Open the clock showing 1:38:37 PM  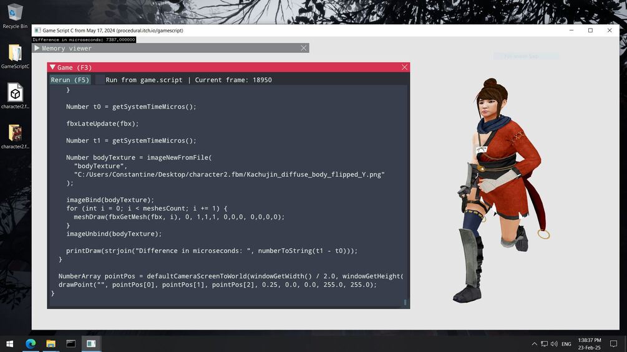[x=590, y=344]
